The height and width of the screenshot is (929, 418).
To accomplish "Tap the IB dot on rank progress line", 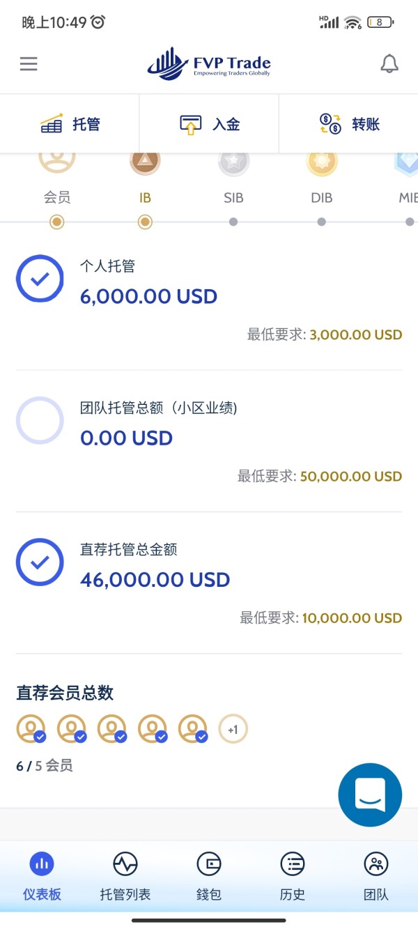I will tap(145, 222).
